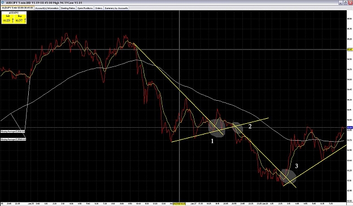Select the lower Moving Average indicator label
The image size is (353, 206).
(x=14, y=140)
